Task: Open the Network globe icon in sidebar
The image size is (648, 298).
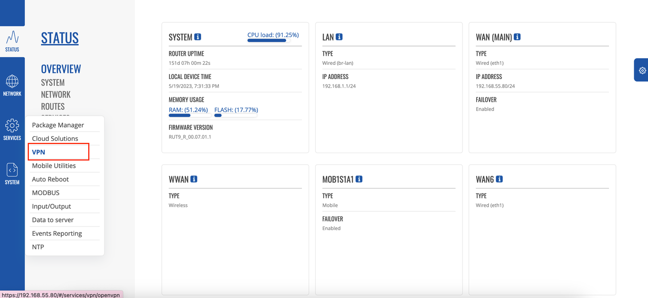Action: click(12, 82)
